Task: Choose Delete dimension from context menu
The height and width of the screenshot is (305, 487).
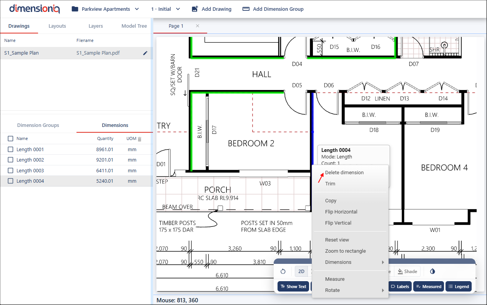Action: tap(344, 173)
